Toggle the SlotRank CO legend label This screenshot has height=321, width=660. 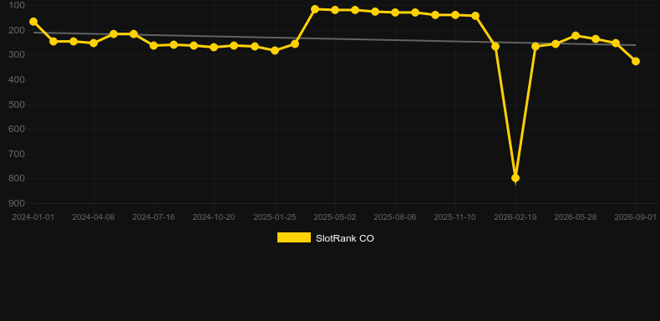(x=345, y=238)
